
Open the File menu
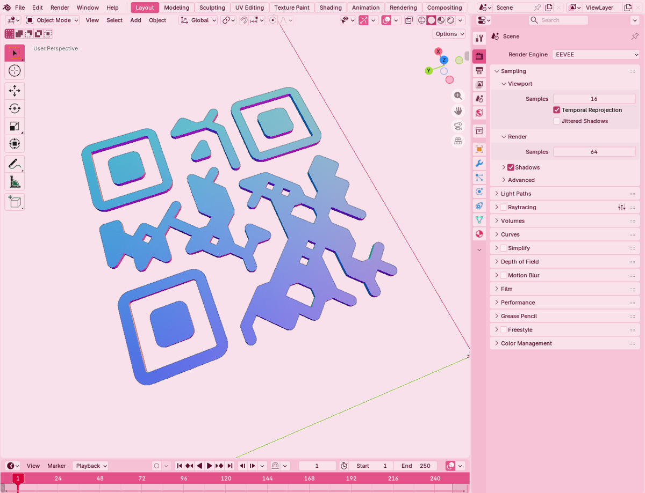coord(20,8)
